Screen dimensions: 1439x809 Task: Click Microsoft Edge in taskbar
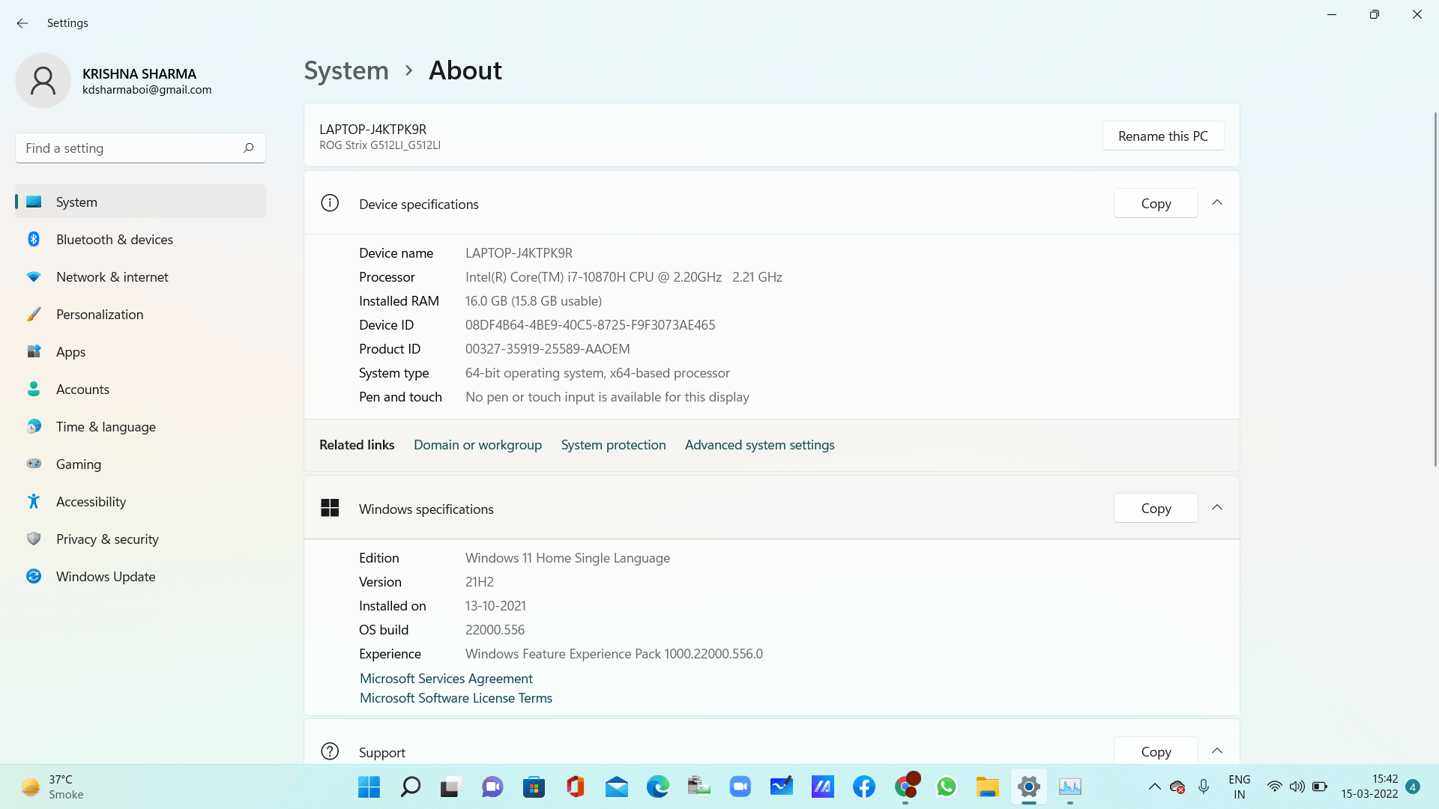[657, 787]
